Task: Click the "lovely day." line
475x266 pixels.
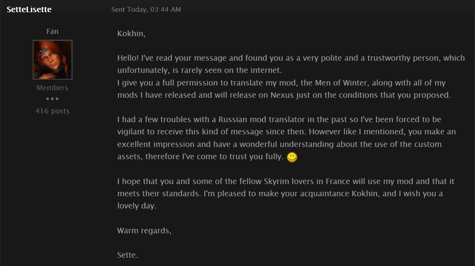Action: point(137,206)
